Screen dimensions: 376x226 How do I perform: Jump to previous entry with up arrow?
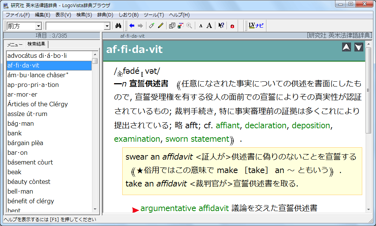coord(347,47)
